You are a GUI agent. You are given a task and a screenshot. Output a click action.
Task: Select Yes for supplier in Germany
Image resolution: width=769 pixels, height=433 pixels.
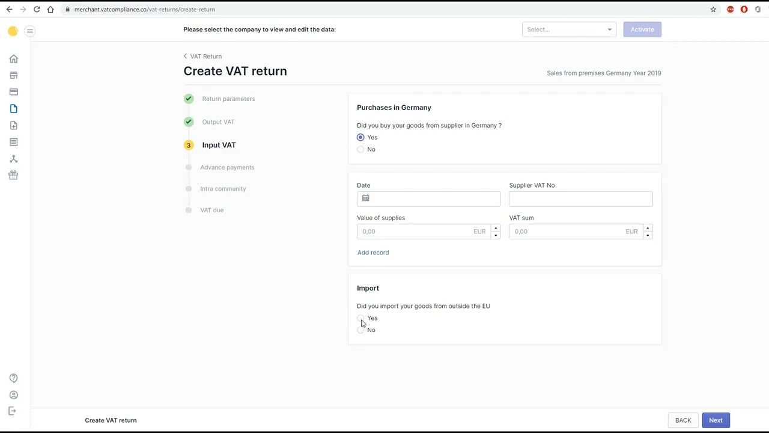click(x=360, y=137)
